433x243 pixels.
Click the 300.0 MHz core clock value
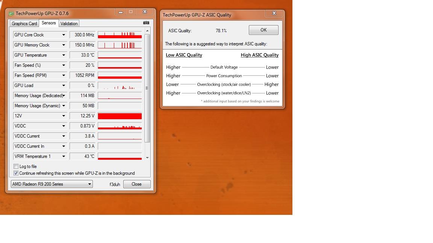click(82, 35)
